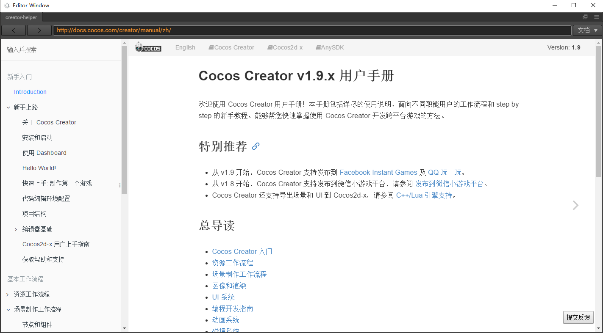Screen dimensions: 603x333
Task: Click the Cocos logo icon
Action: coord(148,47)
